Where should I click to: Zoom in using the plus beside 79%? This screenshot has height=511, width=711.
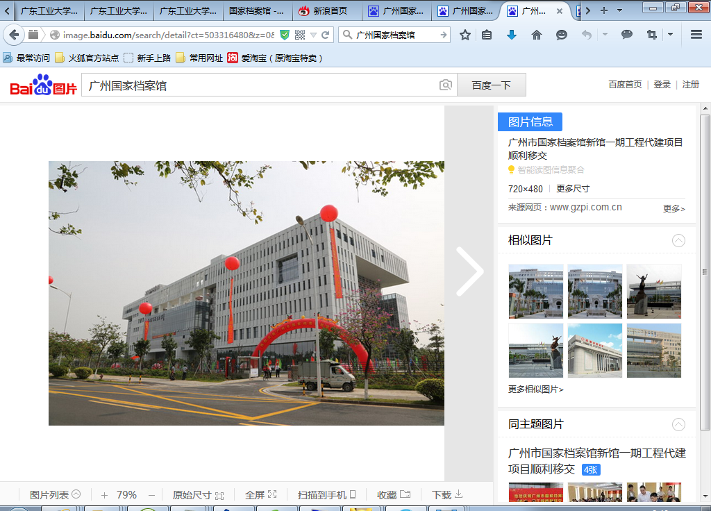pyautogui.click(x=104, y=495)
